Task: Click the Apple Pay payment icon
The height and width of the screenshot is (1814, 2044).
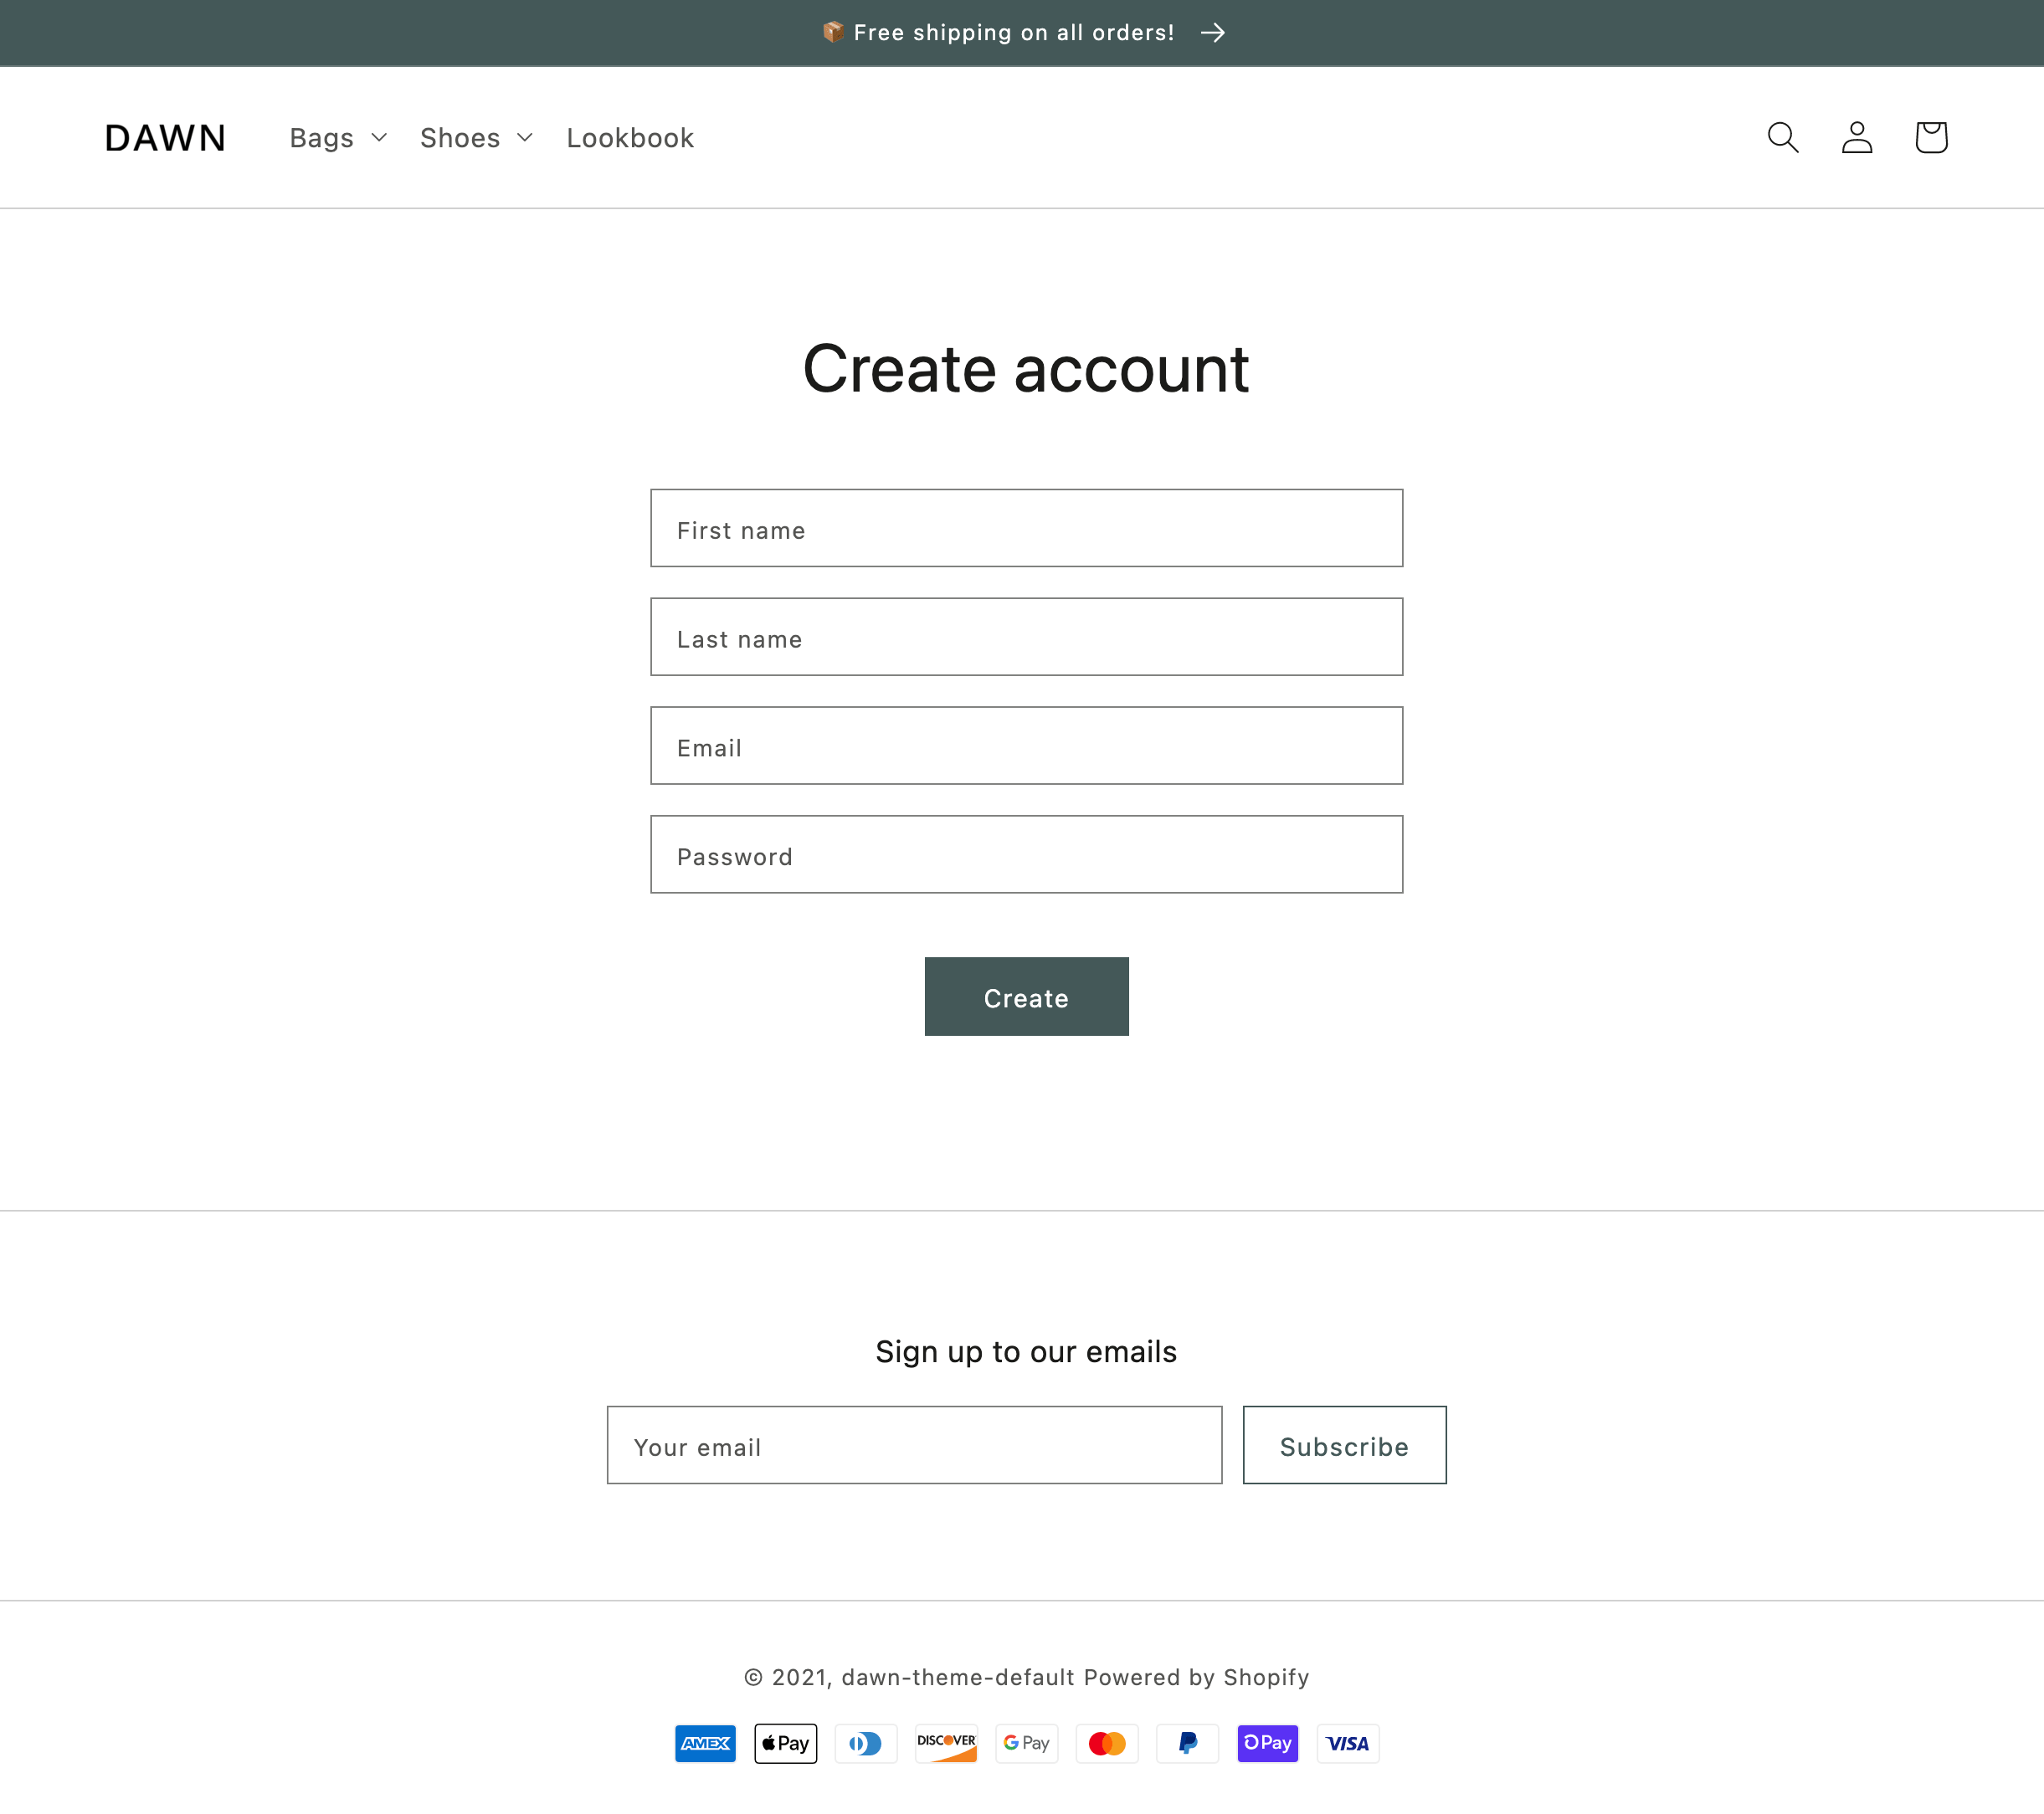Action: click(784, 1742)
